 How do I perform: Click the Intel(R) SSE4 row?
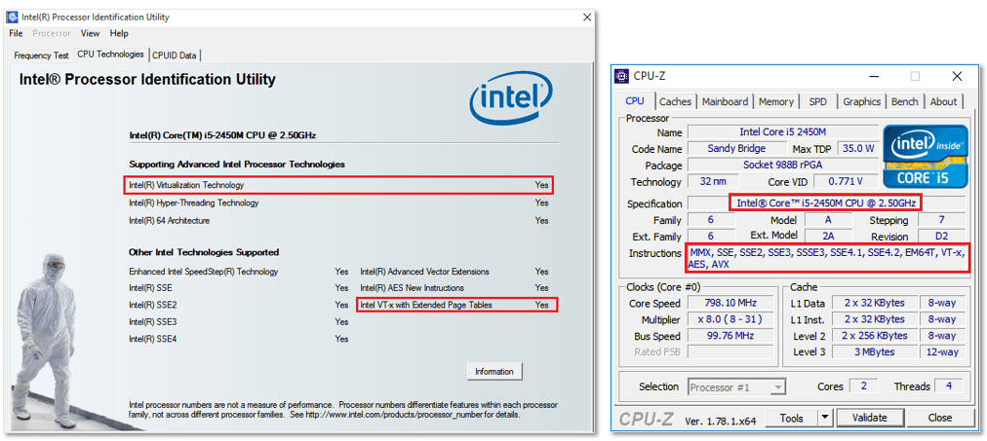coord(239,339)
